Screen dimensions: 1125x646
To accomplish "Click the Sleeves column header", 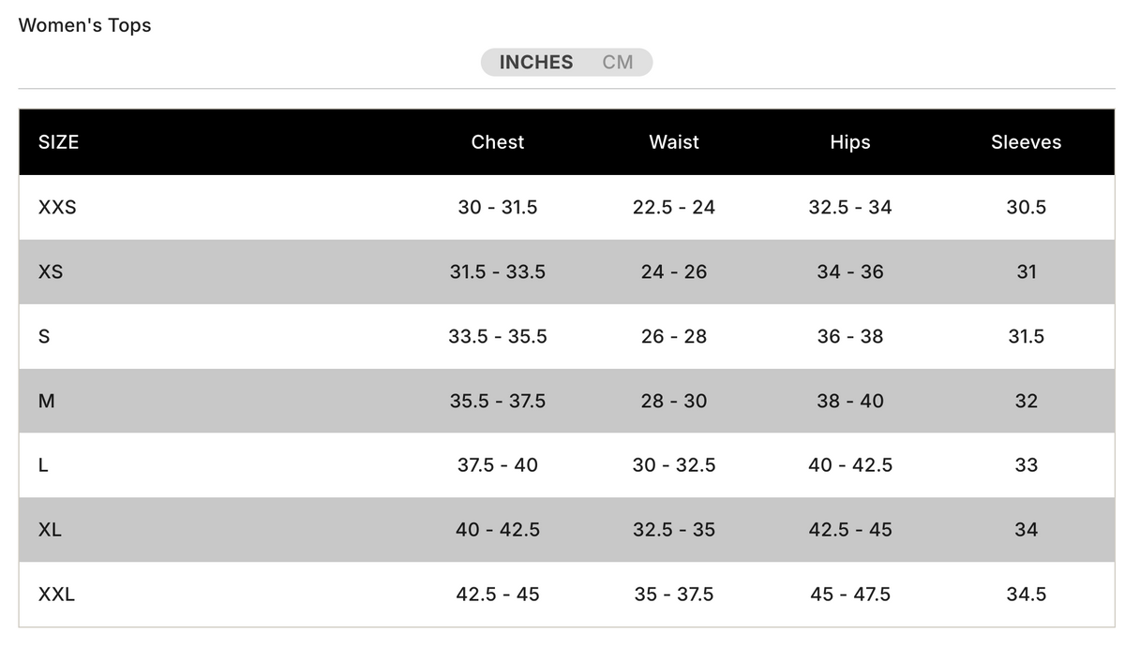I will pyautogui.click(x=1027, y=142).
